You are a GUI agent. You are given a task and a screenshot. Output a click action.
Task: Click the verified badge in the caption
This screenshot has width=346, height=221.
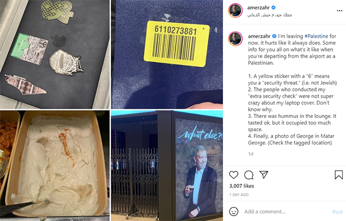tap(274, 36)
